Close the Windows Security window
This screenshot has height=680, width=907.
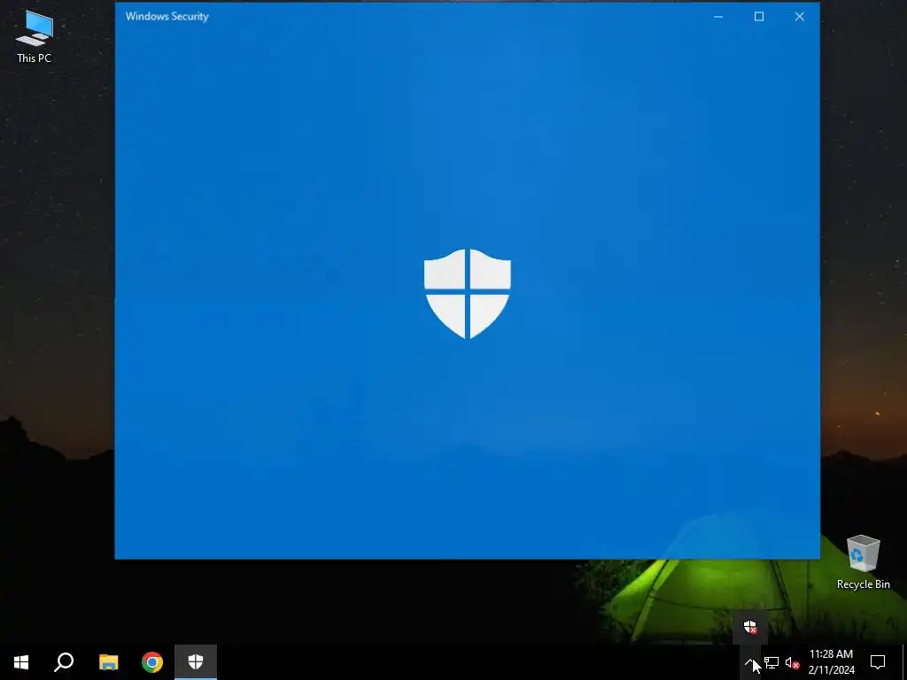pyautogui.click(x=800, y=17)
